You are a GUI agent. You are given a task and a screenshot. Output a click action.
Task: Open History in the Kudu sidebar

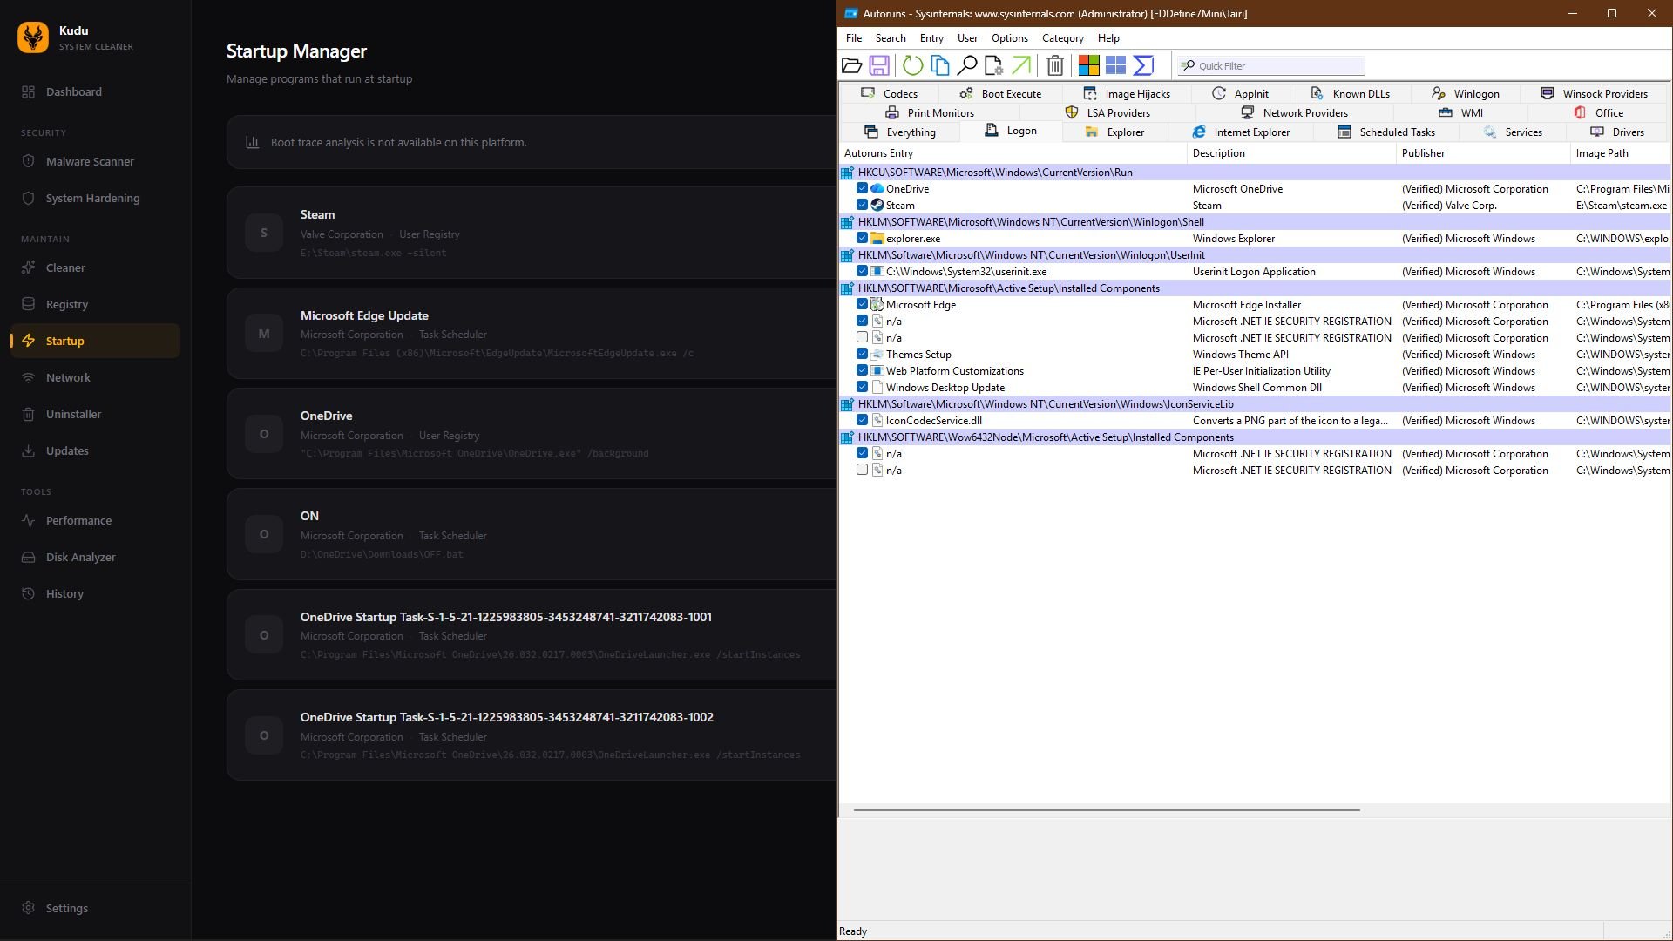point(96,593)
